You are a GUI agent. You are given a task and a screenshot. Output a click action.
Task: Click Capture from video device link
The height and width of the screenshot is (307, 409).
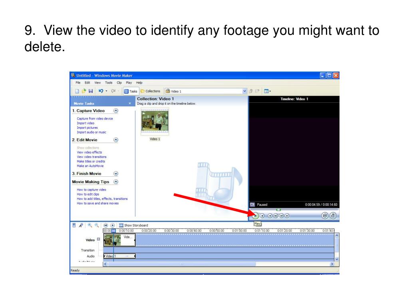95,118
